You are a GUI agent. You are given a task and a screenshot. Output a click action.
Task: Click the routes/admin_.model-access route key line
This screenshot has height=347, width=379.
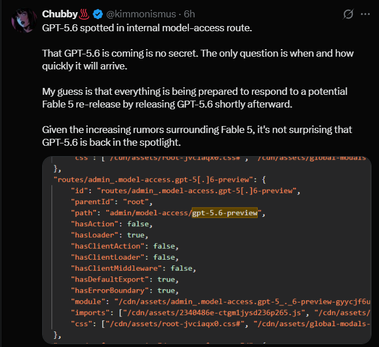pos(160,179)
